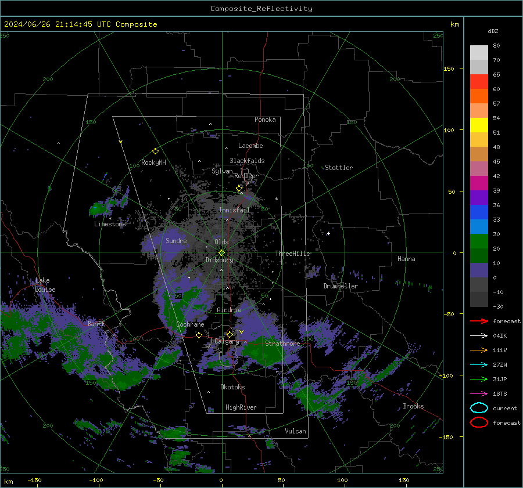Click the yellow radar-center diamond near Olds
This screenshot has height=488, width=523.
[221, 253]
